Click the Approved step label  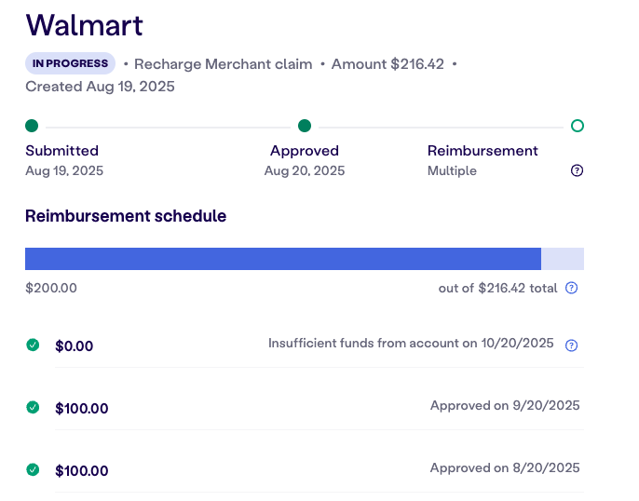click(305, 151)
